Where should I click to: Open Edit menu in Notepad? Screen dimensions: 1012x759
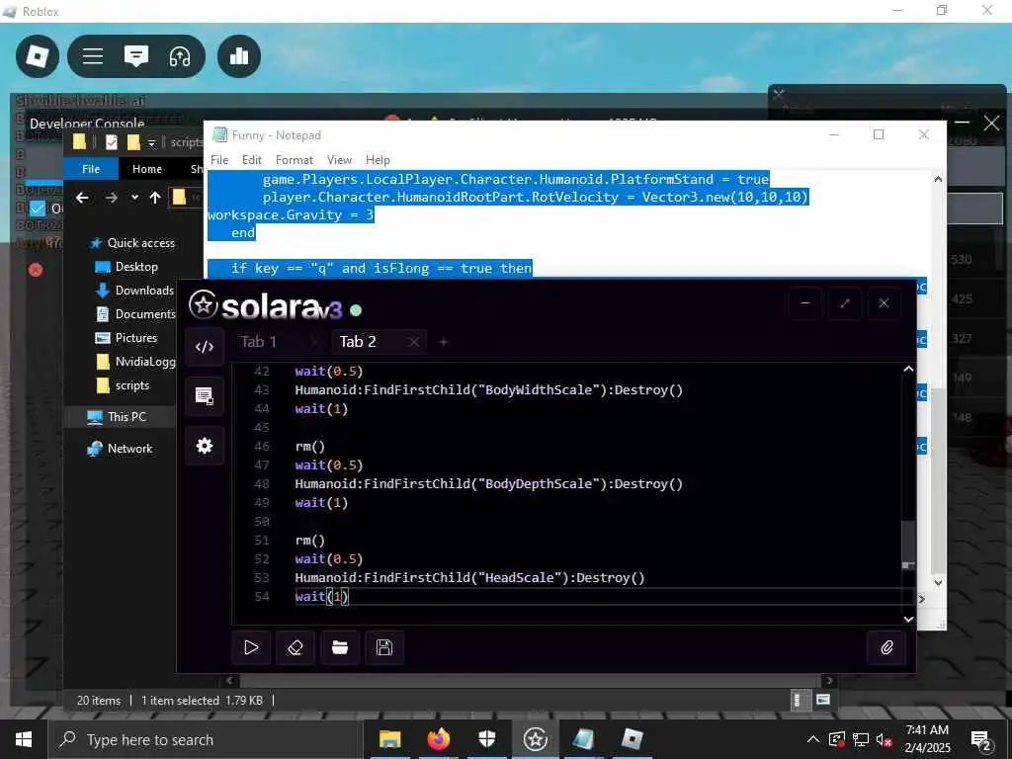tap(252, 160)
